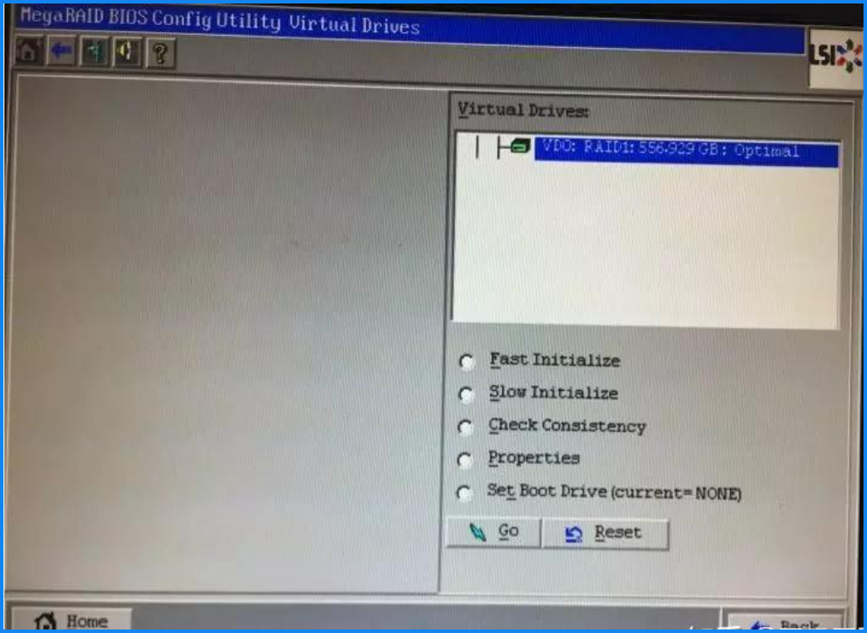Click the Reset button
Screen dimensions: 867x633
605,533
